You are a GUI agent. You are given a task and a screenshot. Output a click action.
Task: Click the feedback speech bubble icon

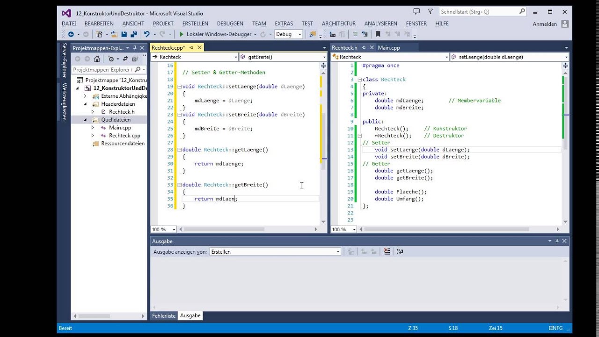pyautogui.click(x=416, y=11)
